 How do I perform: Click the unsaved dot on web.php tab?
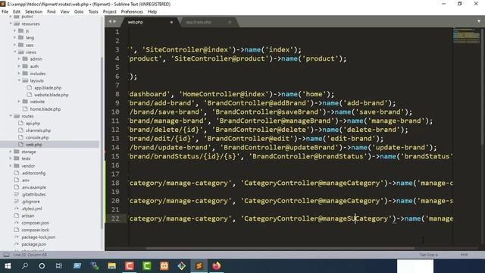tap(171, 22)
